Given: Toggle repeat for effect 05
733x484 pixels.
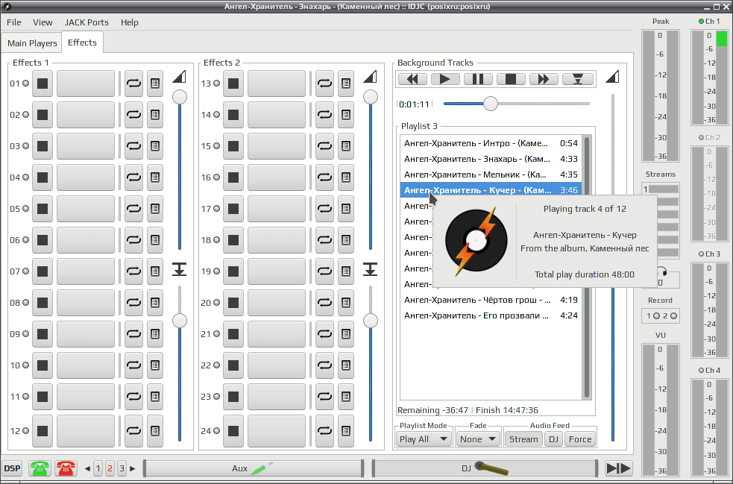Looking at the screenshot, I should pyautogui.click(x=133, y=209).
